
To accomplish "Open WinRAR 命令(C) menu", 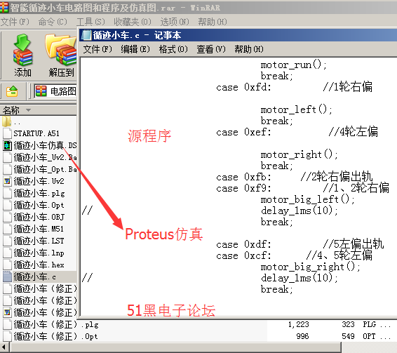I will [53, 22].
